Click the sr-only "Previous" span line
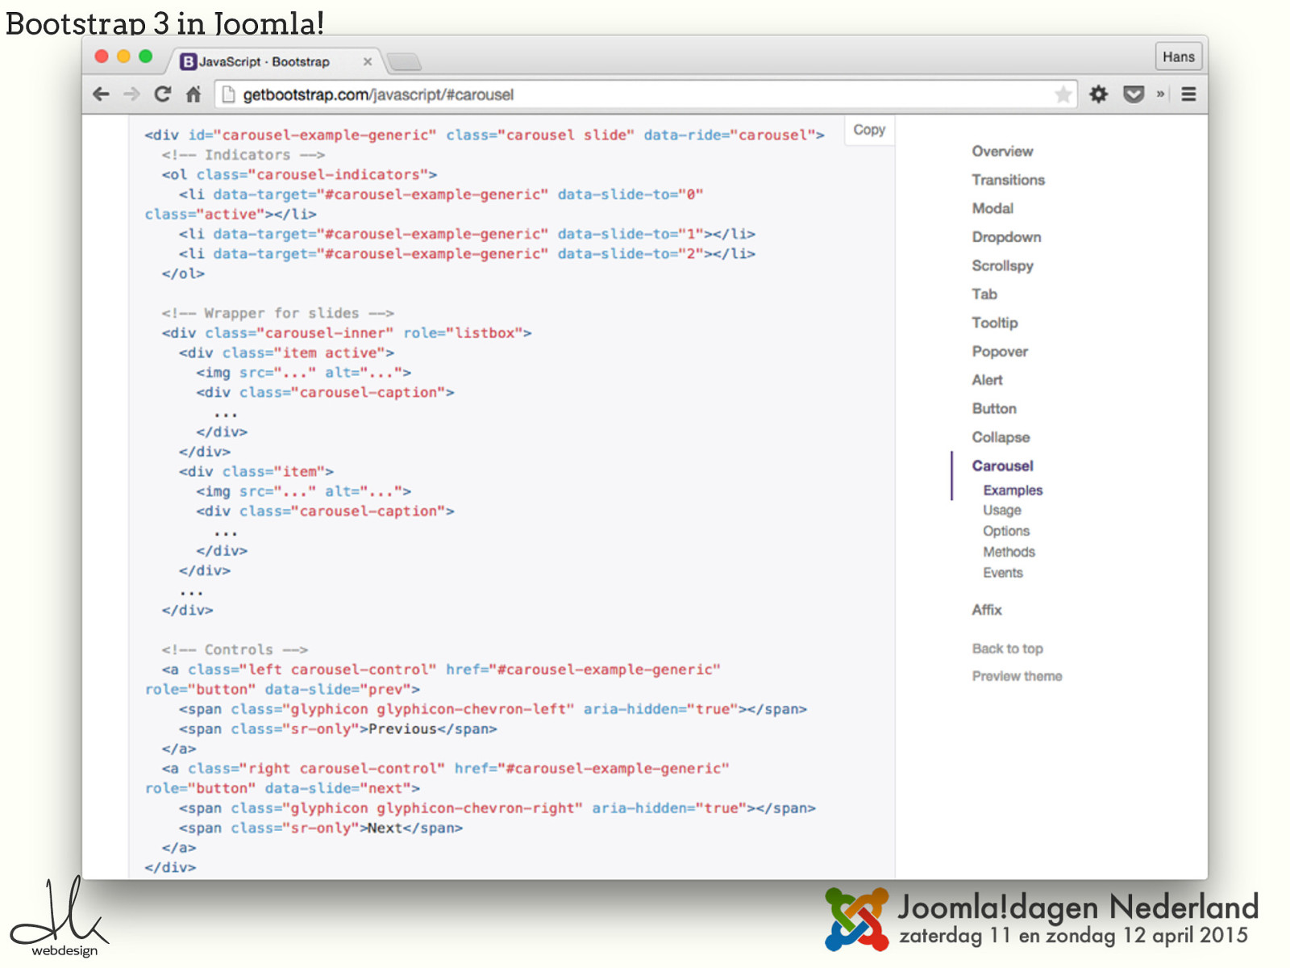 click(338, 729)
